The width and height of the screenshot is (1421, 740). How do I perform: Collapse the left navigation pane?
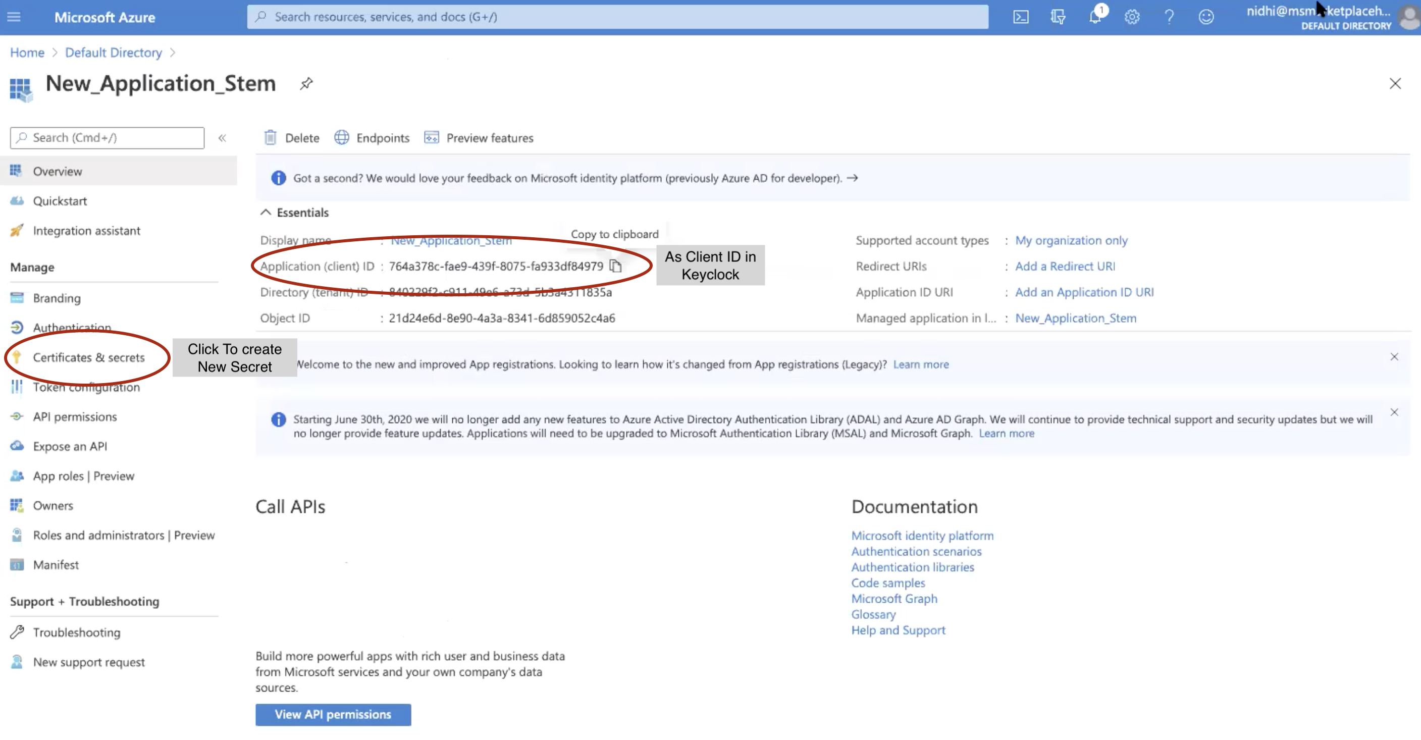(222, 138)
